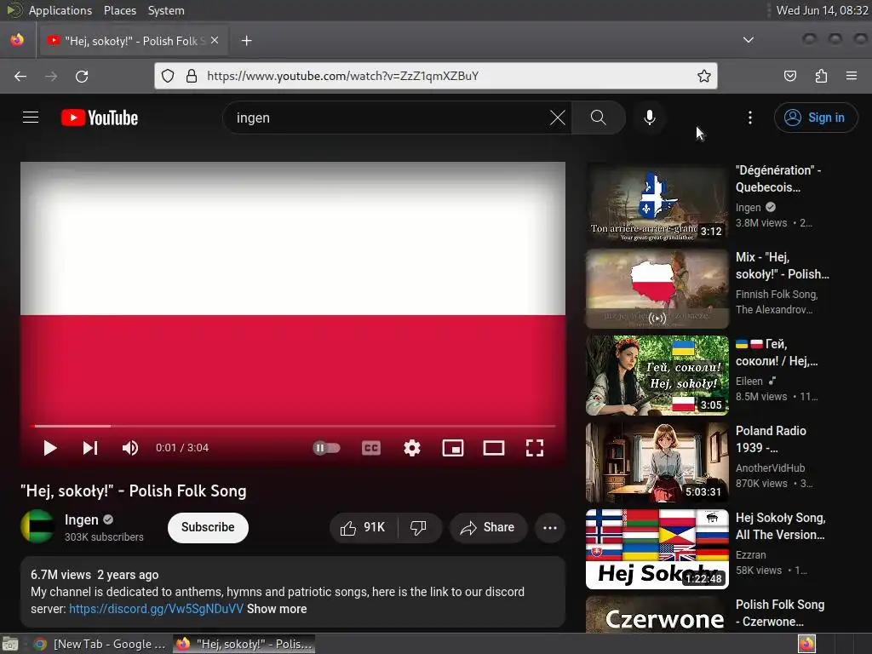The width and height of the screenshot is (872, 654).
Task: Clear the search box with the X
Action: coord(558,118)
